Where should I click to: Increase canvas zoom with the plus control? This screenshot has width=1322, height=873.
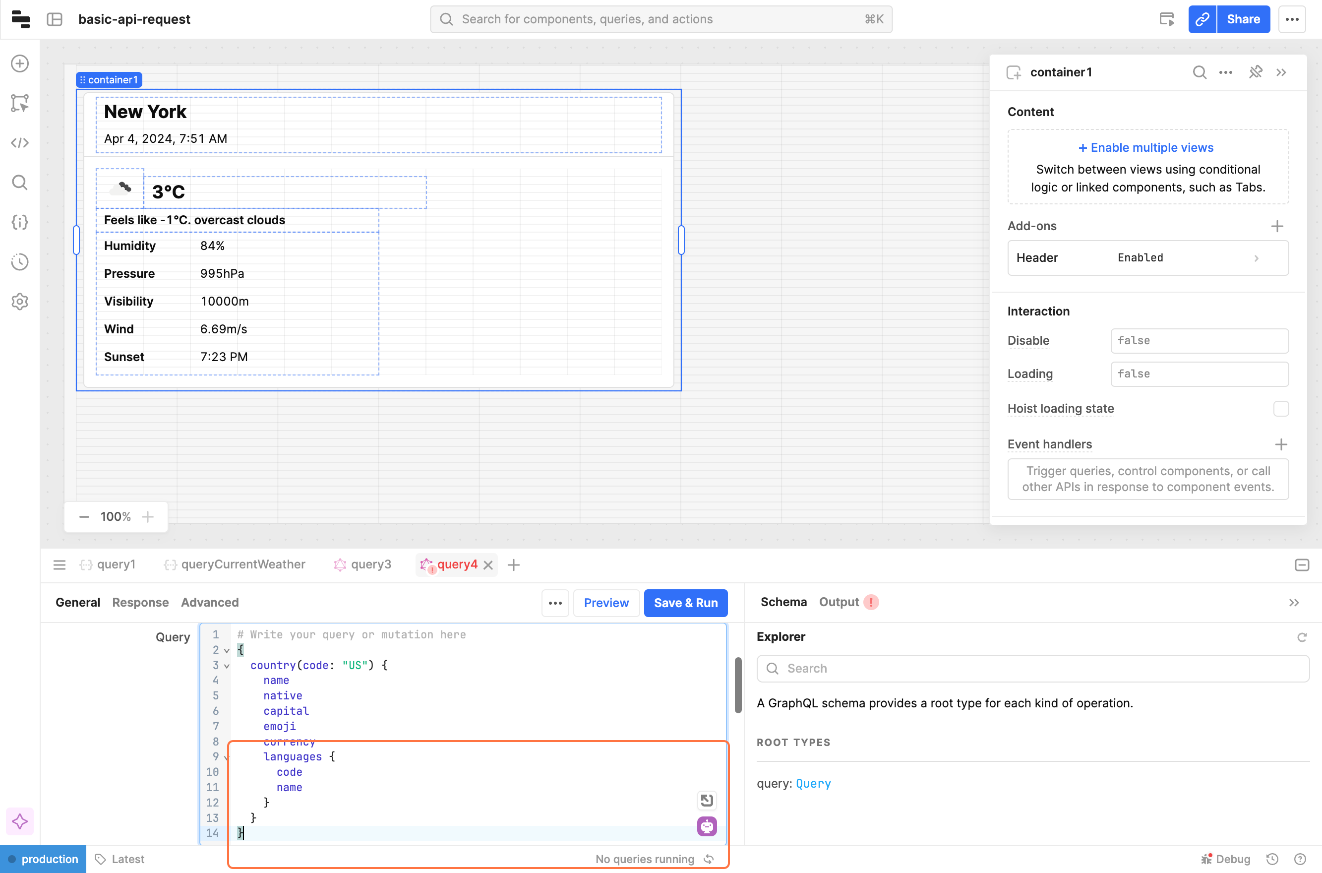click(147, 517)
